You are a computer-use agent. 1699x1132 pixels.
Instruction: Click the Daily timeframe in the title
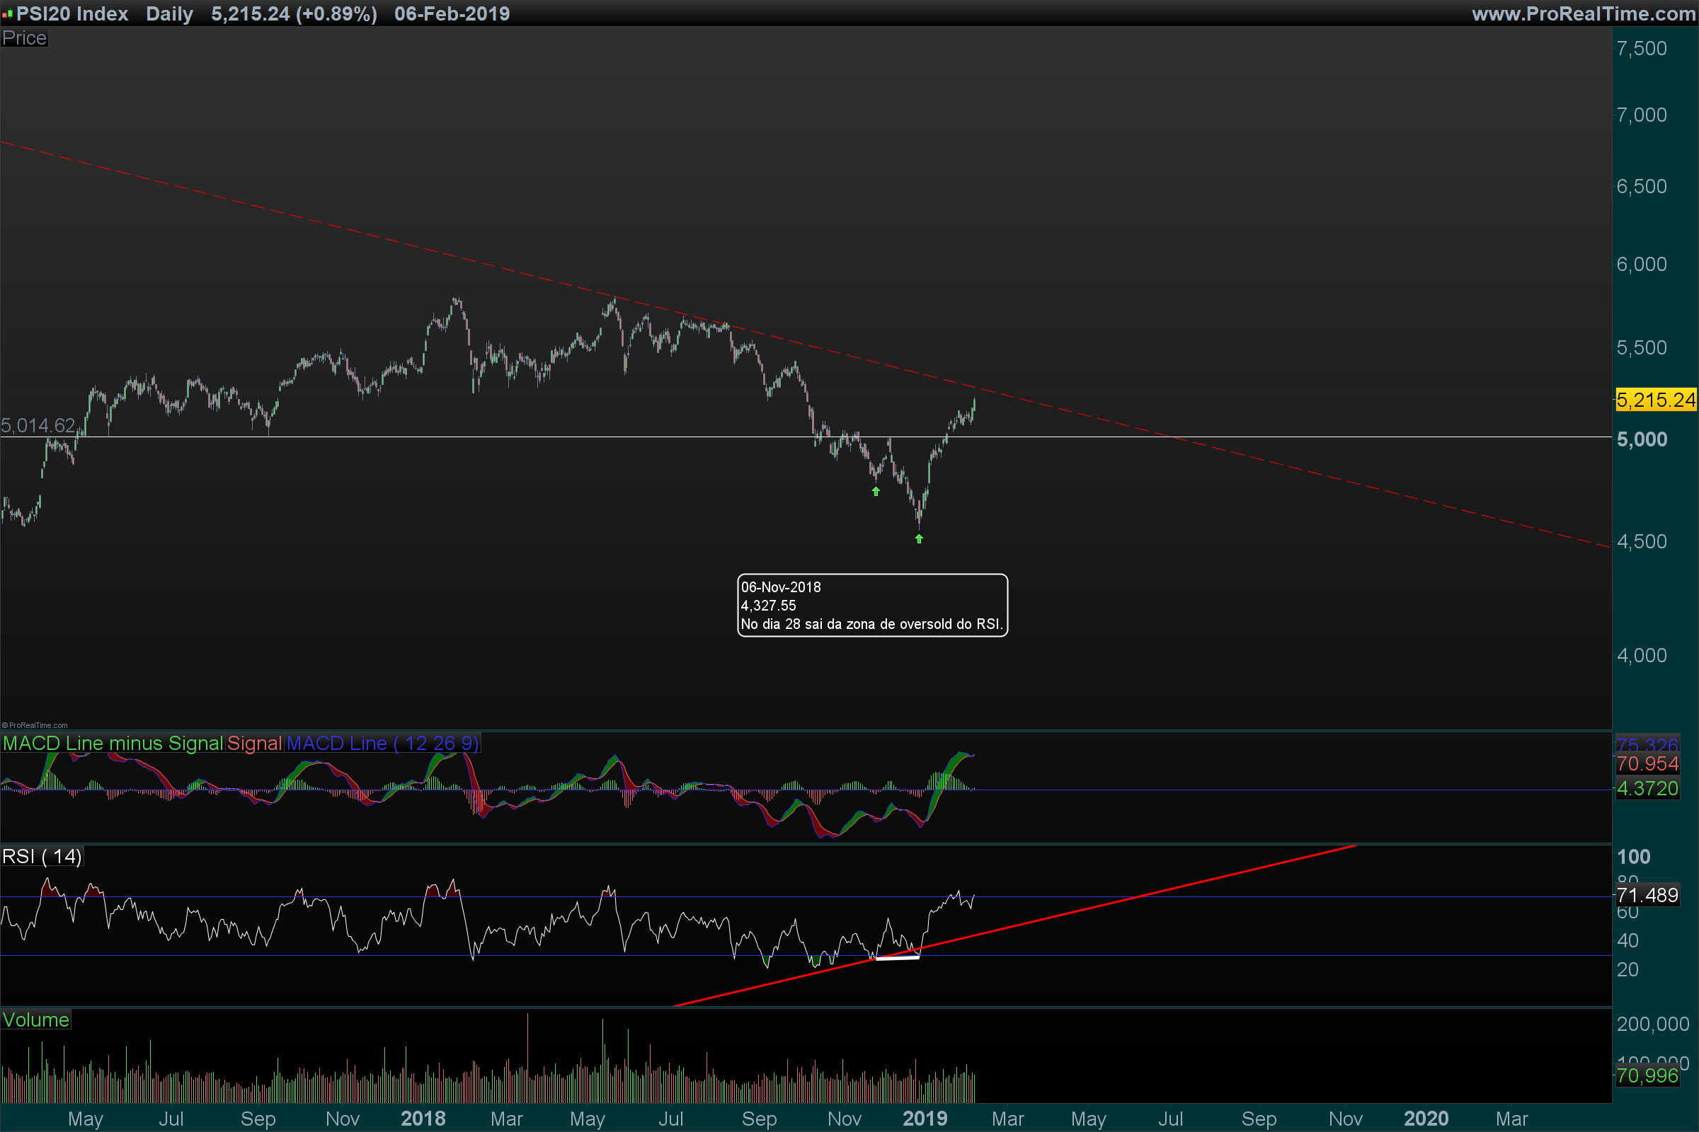(x=169, y=13)
